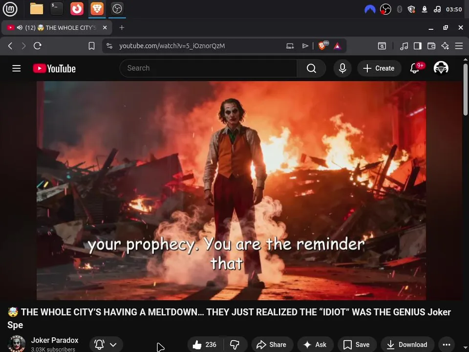Open a new browser tab

coord(122,27)
